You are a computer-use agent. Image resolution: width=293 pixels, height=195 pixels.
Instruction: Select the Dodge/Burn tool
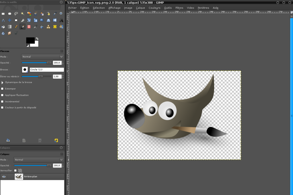click(16, 33)
